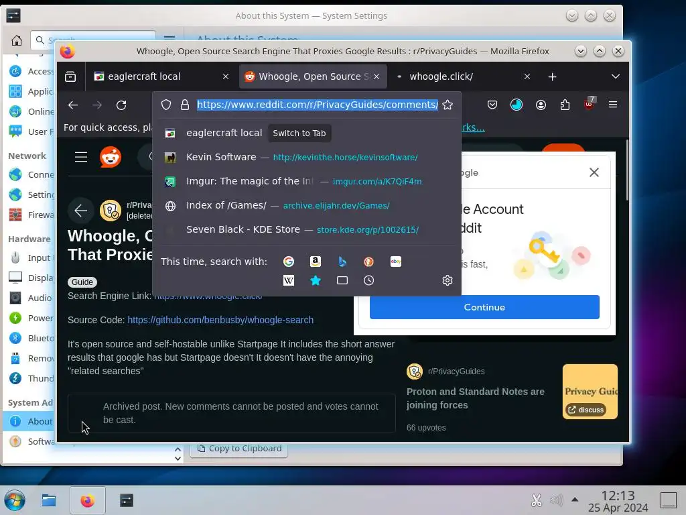This screenshot has width=686, height=515.
Task: Open the start menu launcher
Action: tap(15, 500)
